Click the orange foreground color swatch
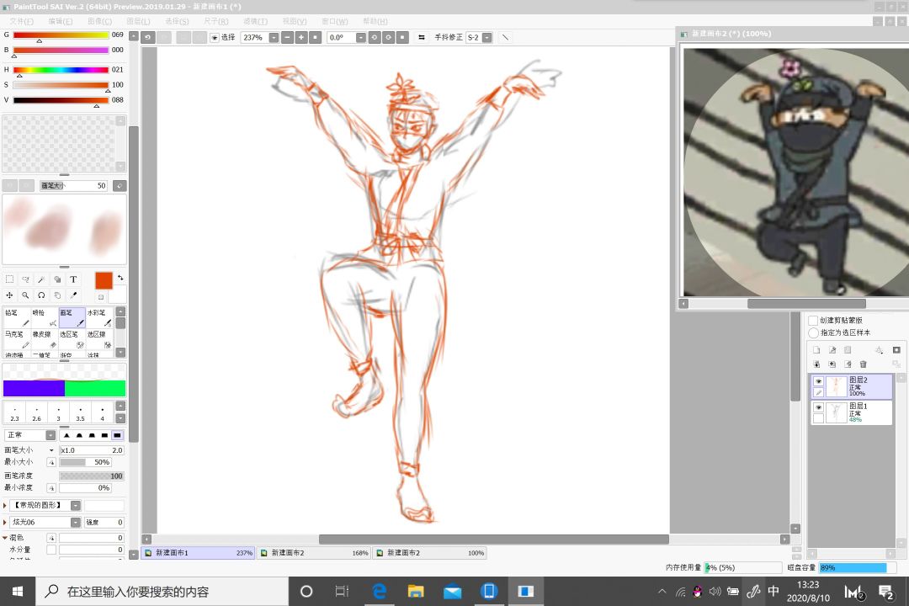909x606 pixels. coord(104,281)
